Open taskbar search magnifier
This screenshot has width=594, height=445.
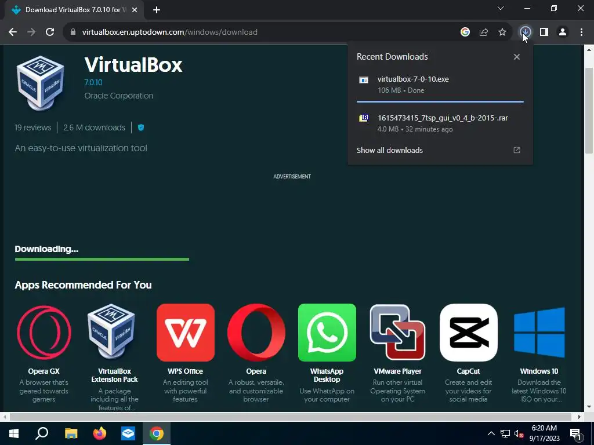pyautogui.click(x=42, y=433)
